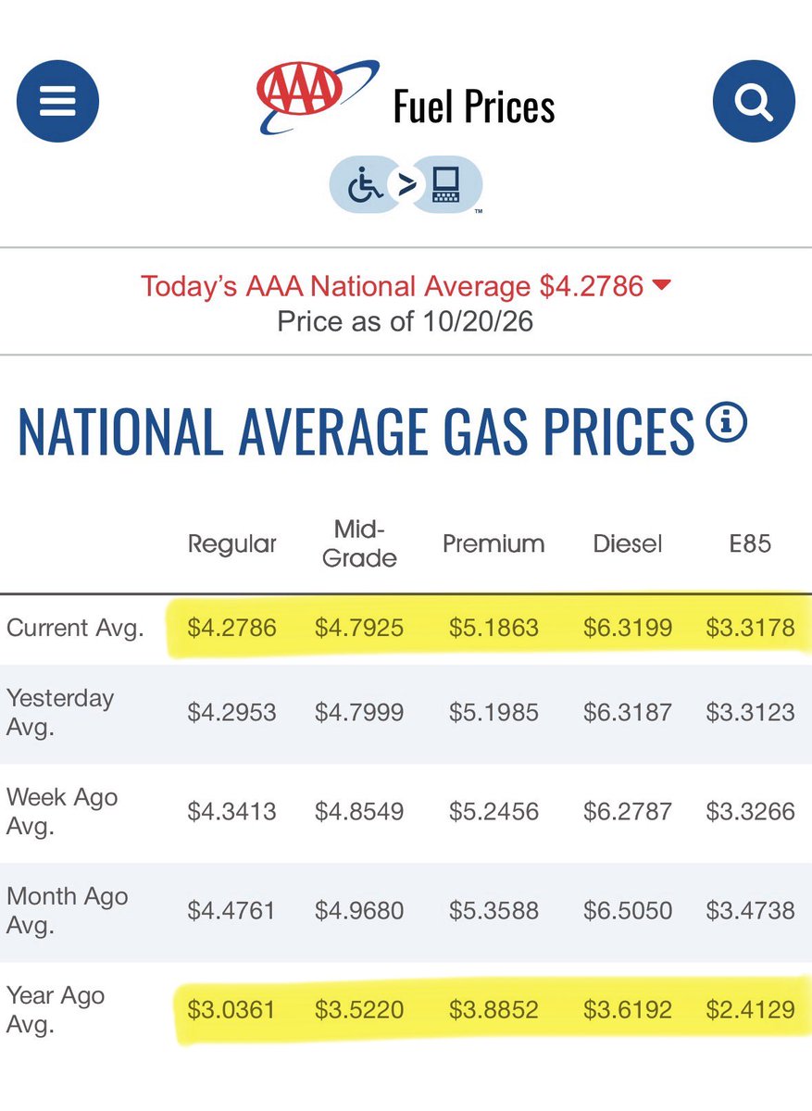
Task: Click the keyboard device accessibility icon
Action: [x=446, y=184]
